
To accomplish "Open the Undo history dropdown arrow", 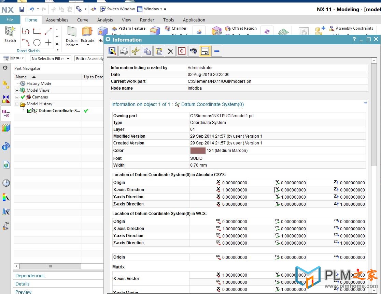I will [38, 9].
